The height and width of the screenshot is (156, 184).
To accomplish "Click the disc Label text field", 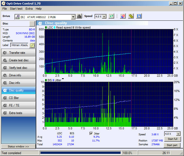I will point(19,45).
